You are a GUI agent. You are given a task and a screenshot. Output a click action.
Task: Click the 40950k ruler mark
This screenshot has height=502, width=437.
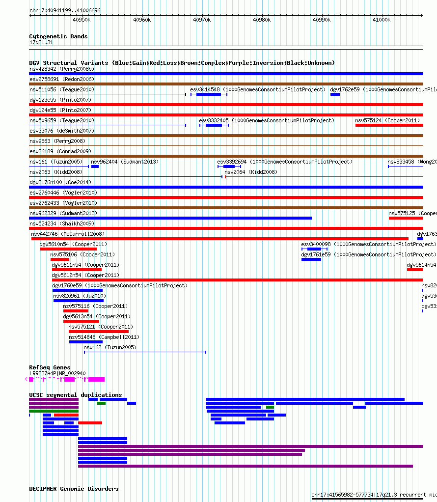pyautogui.click(x=82, y=20)
